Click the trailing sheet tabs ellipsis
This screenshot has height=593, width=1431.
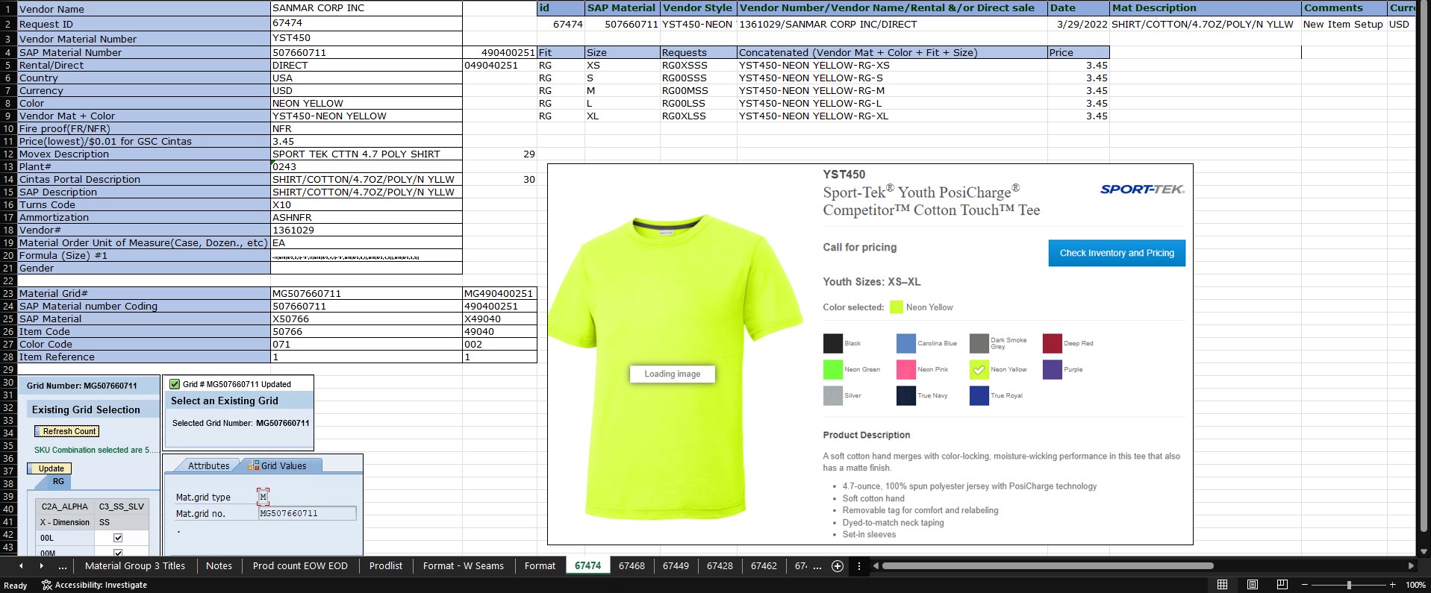click(817, 566)
